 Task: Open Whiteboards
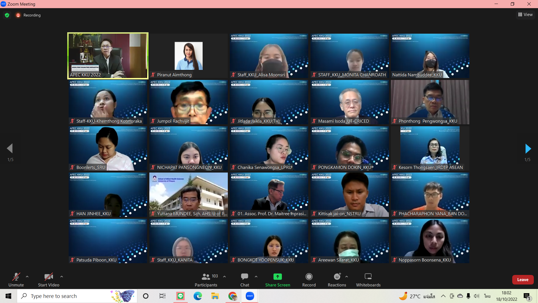368,280
